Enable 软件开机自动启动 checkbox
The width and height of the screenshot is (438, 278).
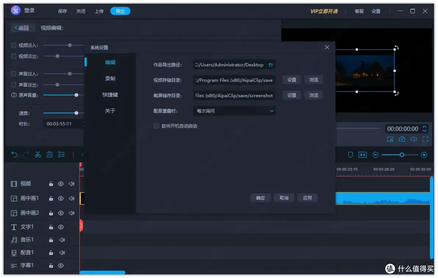pos(156,126)
